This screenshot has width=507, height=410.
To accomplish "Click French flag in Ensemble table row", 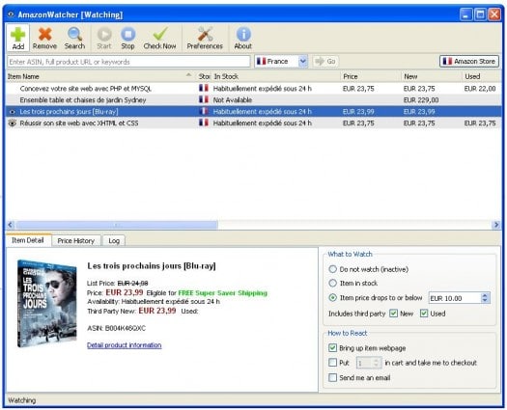I will point(204,99).
